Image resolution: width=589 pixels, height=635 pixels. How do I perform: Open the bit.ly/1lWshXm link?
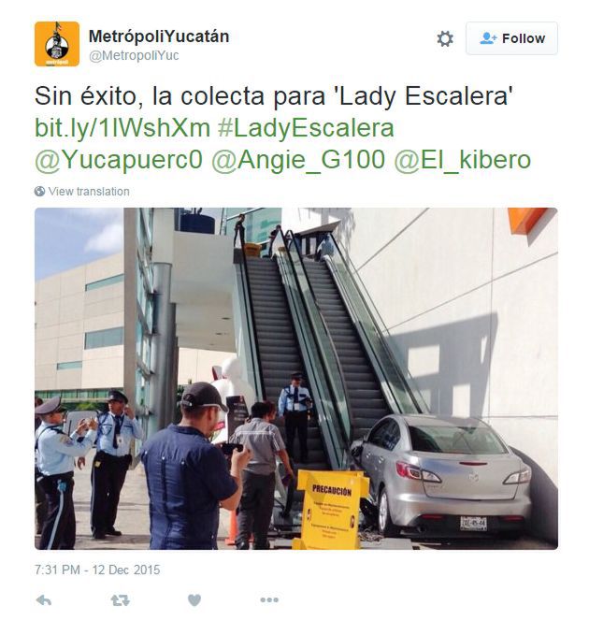[x=122, y=128]
